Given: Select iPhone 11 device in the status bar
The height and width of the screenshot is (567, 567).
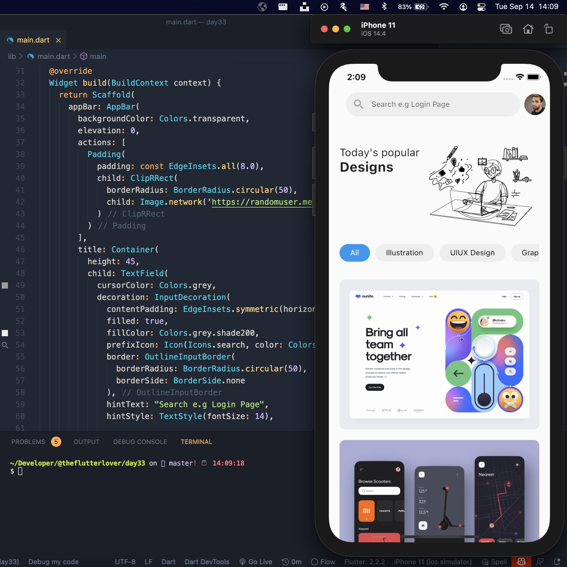Looking at the screenshot, I should (433, 562).
